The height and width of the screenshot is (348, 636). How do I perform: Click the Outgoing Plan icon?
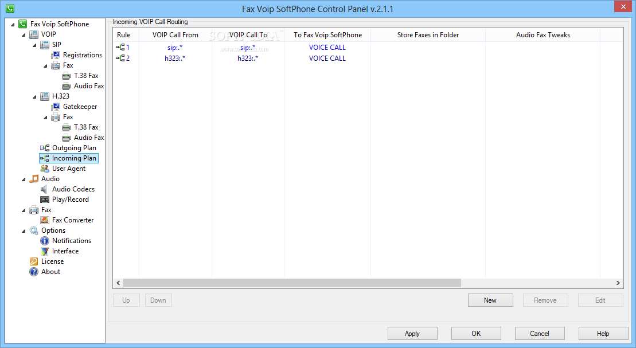click(x=45, y=148)
